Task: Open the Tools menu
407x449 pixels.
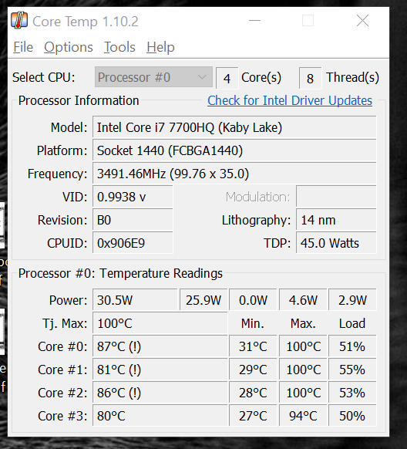Action: [119, 47]
